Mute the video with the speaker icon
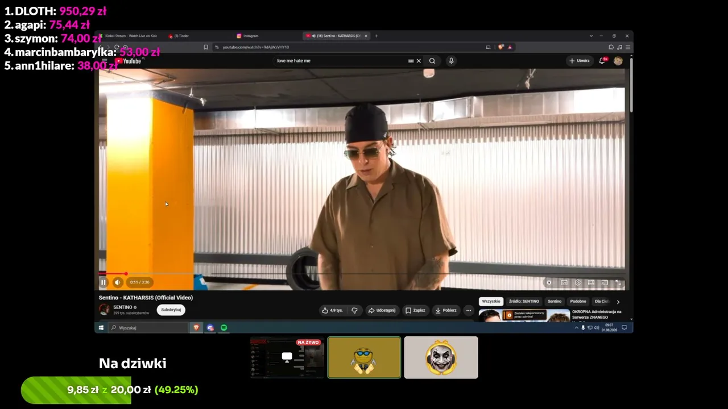The height and width of the screenshot is (409, 728). pyautogui.click(x=117, y=282)
